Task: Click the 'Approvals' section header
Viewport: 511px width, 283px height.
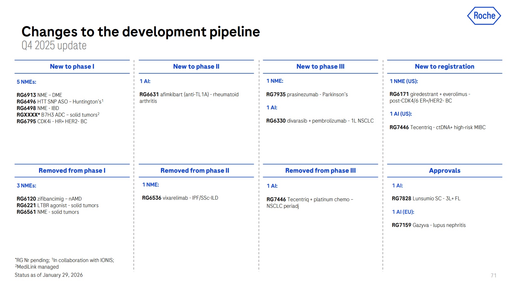Action: point(444,170)
